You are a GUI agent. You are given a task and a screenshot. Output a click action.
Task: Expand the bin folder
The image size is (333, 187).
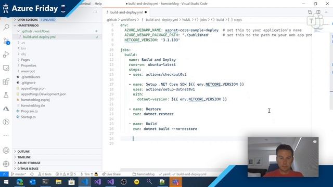[x=57, y=48]
